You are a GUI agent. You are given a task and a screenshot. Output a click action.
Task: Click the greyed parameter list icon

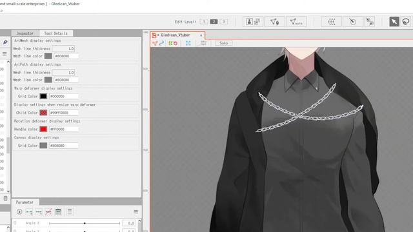(x=70, y=212)
